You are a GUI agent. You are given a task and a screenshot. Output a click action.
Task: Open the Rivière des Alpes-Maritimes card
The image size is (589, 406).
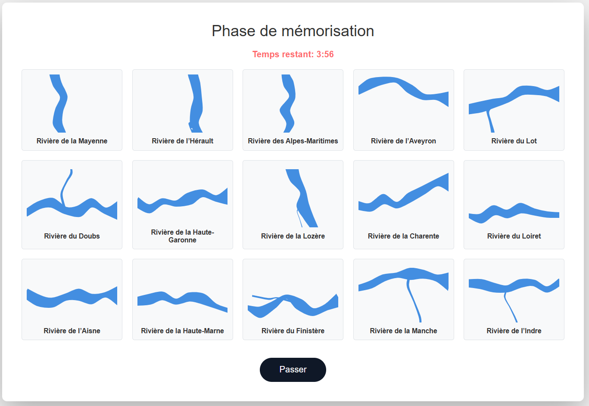[293, 110]
